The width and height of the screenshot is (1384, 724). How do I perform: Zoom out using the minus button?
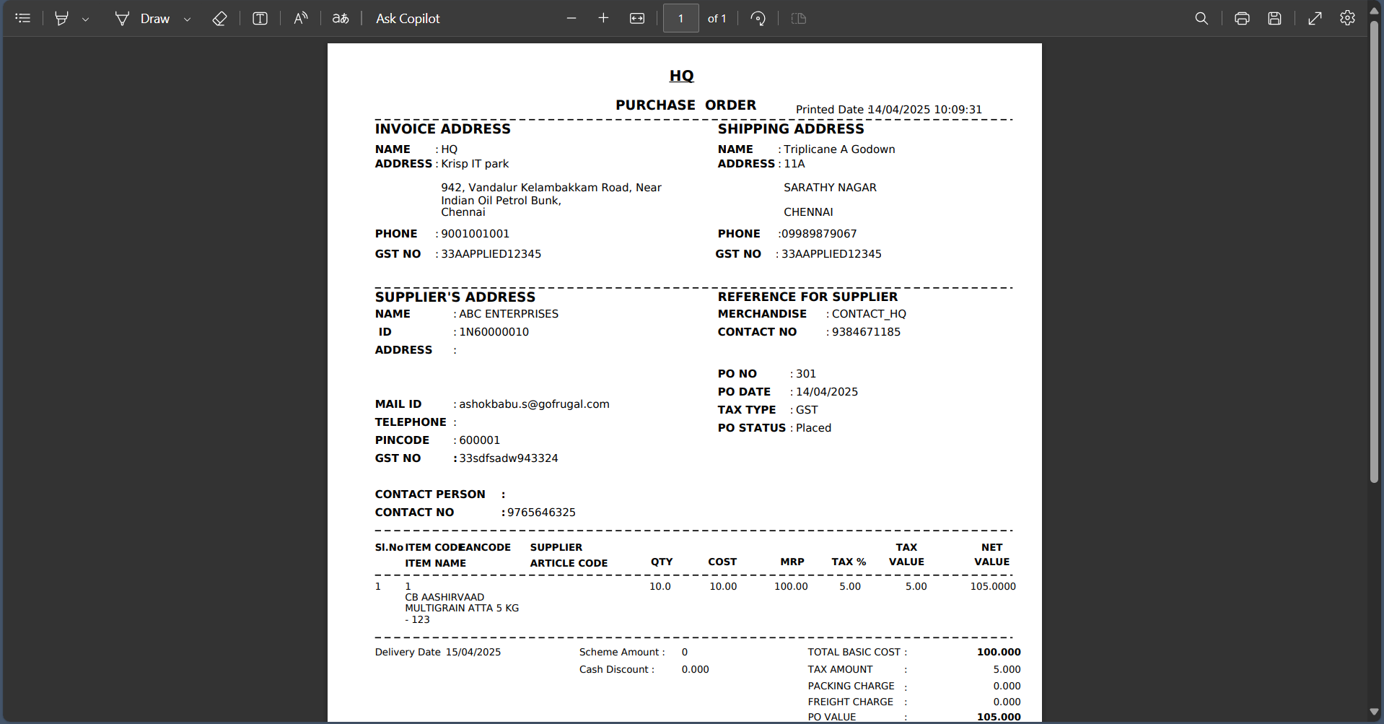point(571,19)
